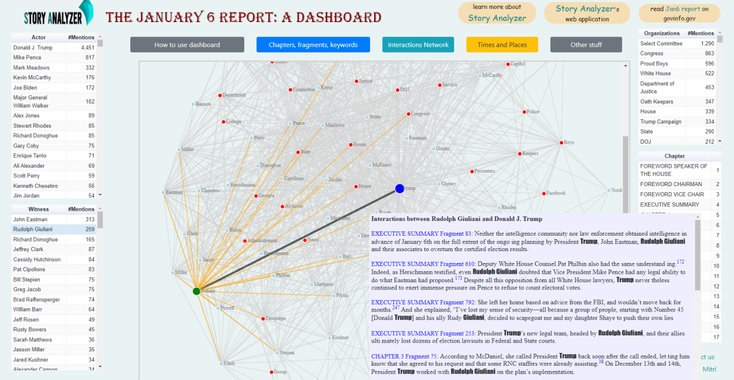Viewport: 734px width, 380px height.
Task: Select William Barr witness row
Action: [x=54, y=310]
